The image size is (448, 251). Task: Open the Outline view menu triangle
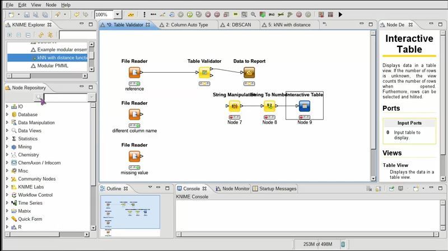pos(150,187)
